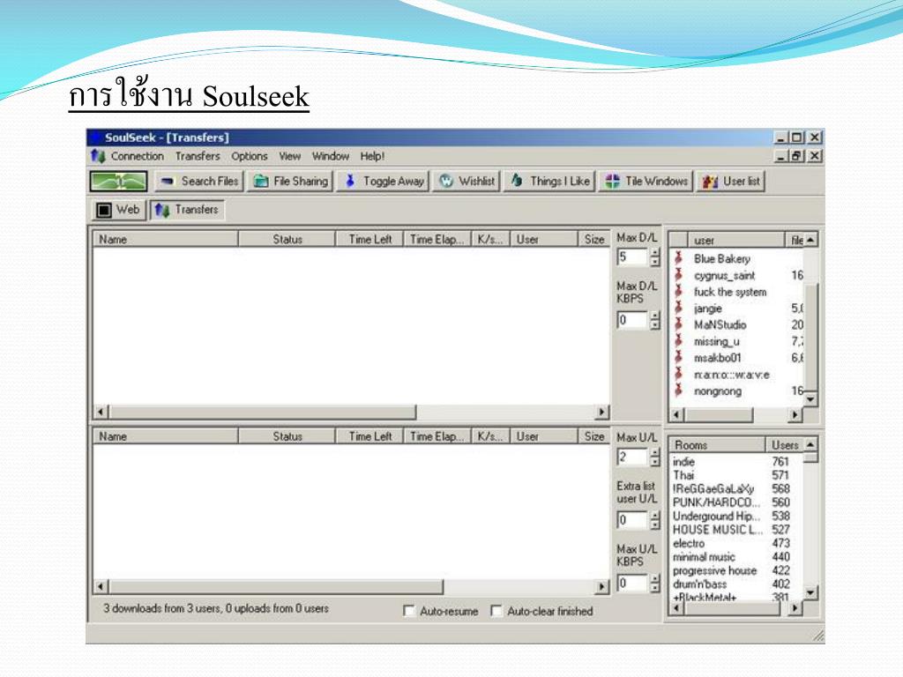Click the Max U/L KBPS spinner arrows
The width and height of the screenshot is (903, 677).
(655, 584)
